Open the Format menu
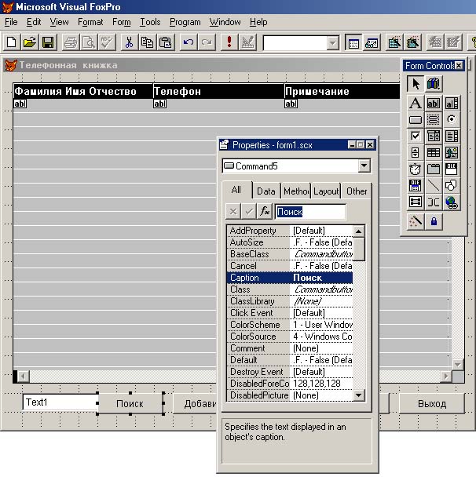Image resolution: width=476 pixels, height=484 pixels. point(90,22)
